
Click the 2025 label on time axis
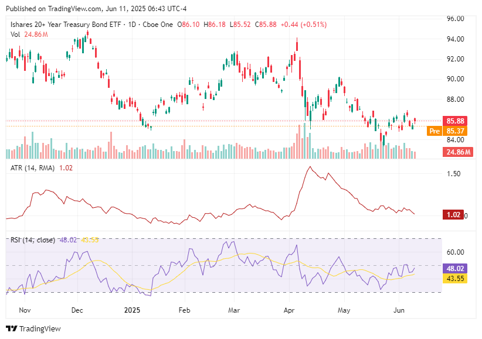132,310
